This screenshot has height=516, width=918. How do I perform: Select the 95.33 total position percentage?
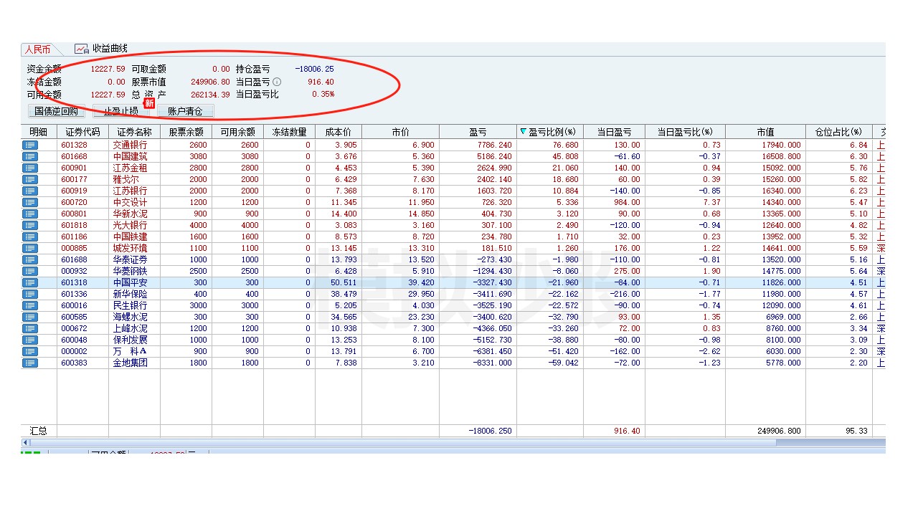click(856, 431)
